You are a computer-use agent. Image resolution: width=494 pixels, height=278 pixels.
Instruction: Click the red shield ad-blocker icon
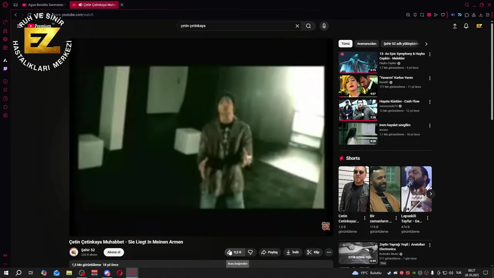coord(429,15)
